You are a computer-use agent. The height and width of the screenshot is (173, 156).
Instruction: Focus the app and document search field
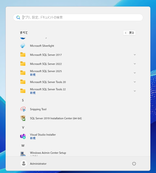coord(78,17)
